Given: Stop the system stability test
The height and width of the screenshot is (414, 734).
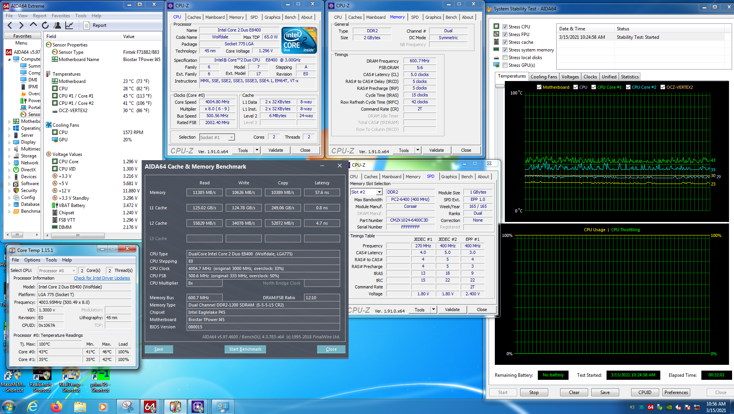Looking at the screenshot, I should point(534,392).
